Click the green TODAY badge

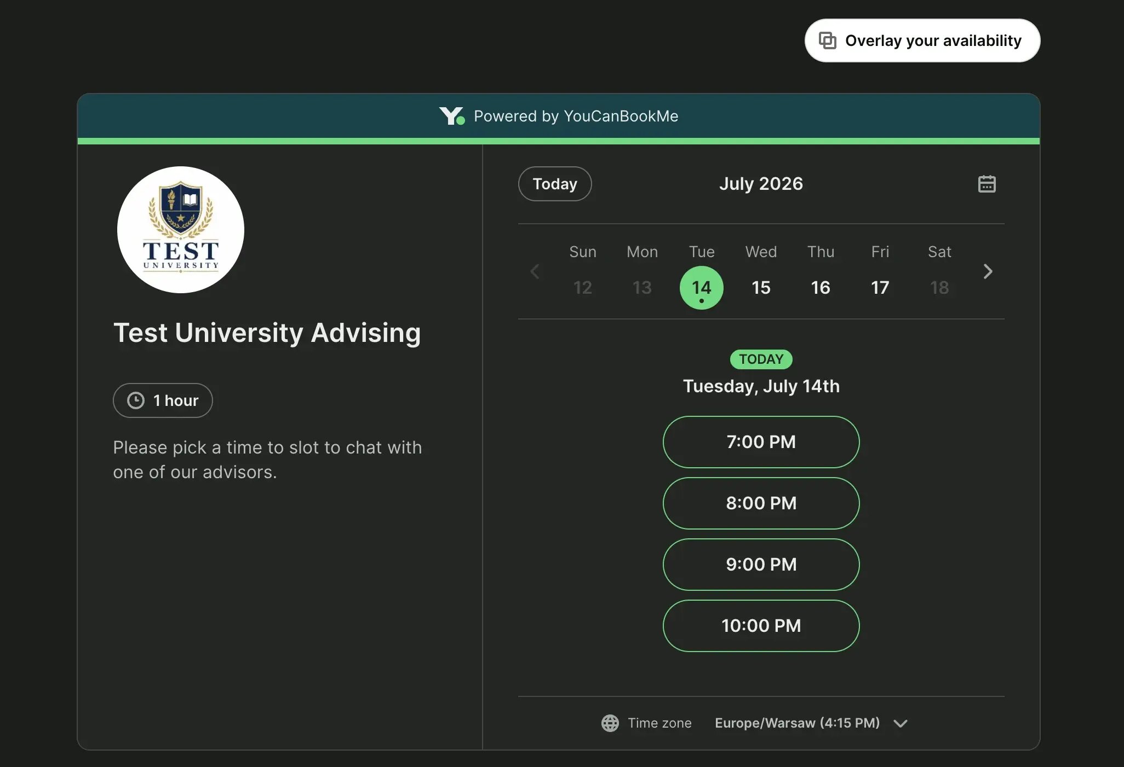click(x=761, y=359)
